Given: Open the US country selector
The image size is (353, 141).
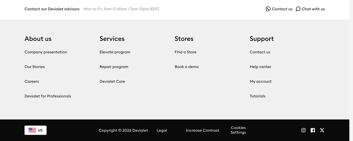Looking at the screenshot, I should [x=36, y=130].
